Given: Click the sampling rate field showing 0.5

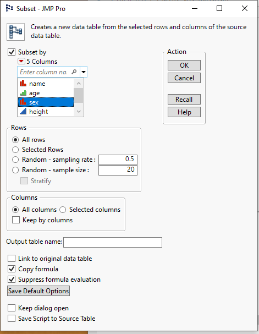Looking at the screenshot, I should [118, 160].
